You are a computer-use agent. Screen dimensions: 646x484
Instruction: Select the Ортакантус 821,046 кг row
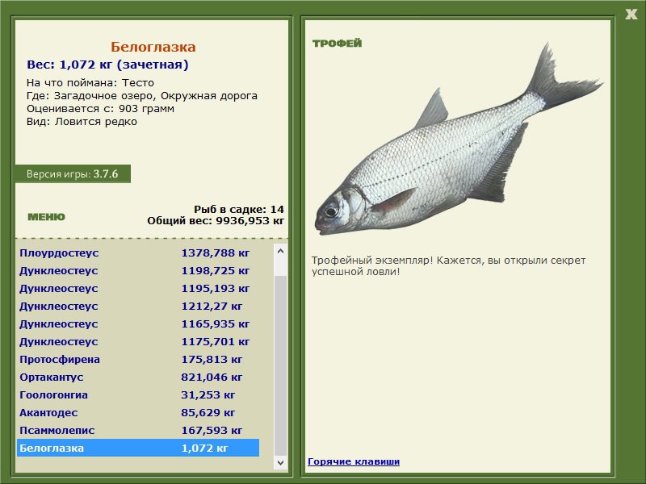point(138,377)
